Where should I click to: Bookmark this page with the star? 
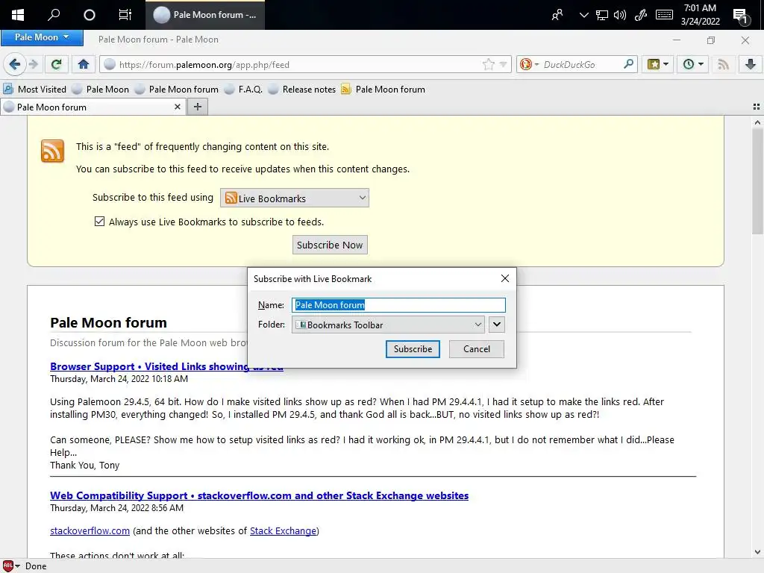point(488,64)
